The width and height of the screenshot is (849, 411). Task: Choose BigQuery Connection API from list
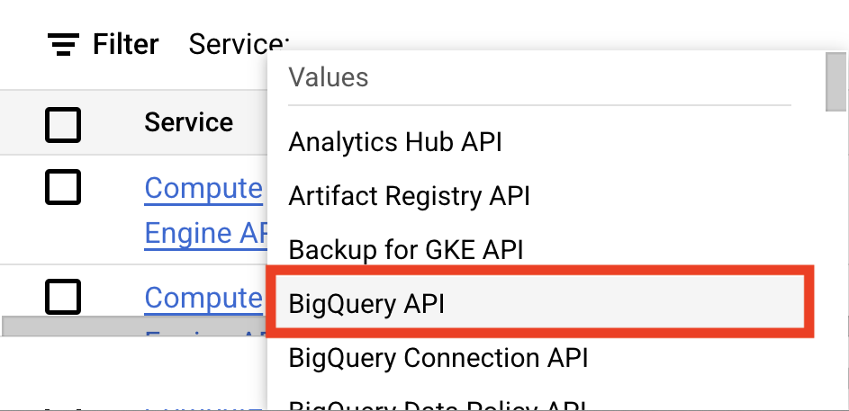[x=438, y=357]
